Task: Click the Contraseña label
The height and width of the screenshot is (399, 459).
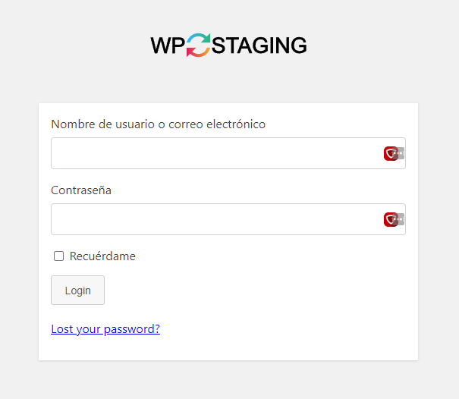Action: pyautogui.click(x=81, y=190)
